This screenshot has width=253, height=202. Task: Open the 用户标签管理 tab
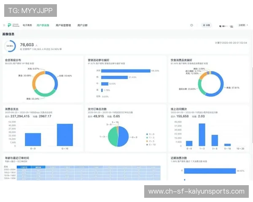click(x=63, y=25)
